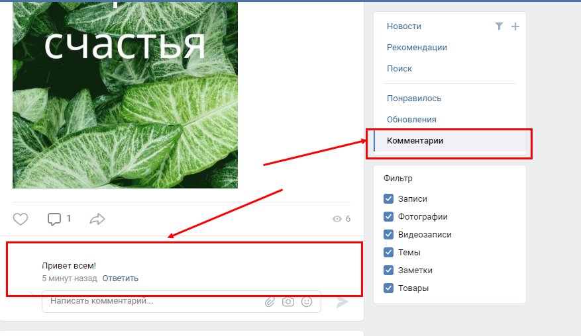Disable the Товары filter checkbox

(388, 288)
